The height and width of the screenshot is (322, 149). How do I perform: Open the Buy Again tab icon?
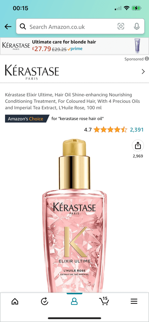pyautogui.click(x=45, y=301)
